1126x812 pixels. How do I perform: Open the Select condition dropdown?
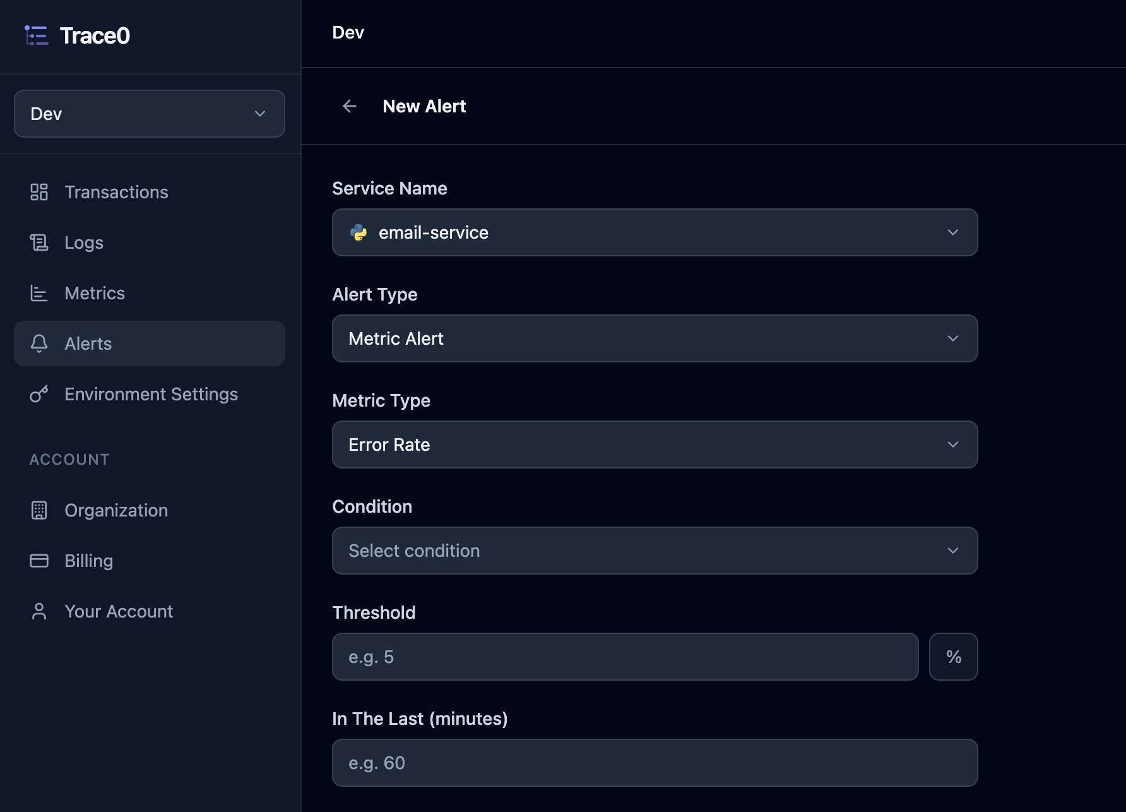[655, 551]
